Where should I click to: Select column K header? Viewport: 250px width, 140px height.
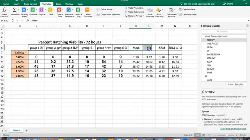[x=136, y=26]
